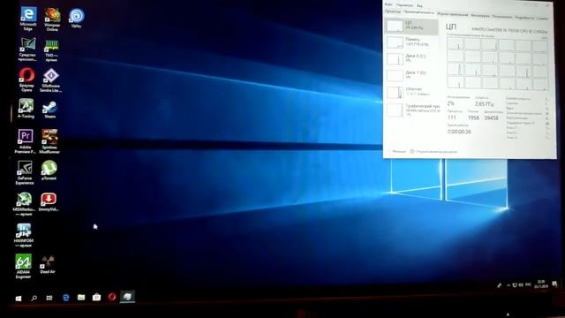This screenshot has height=318, width=565.
Task: Select the GPU (Графический процессор) item
Action: click(412, 110)
